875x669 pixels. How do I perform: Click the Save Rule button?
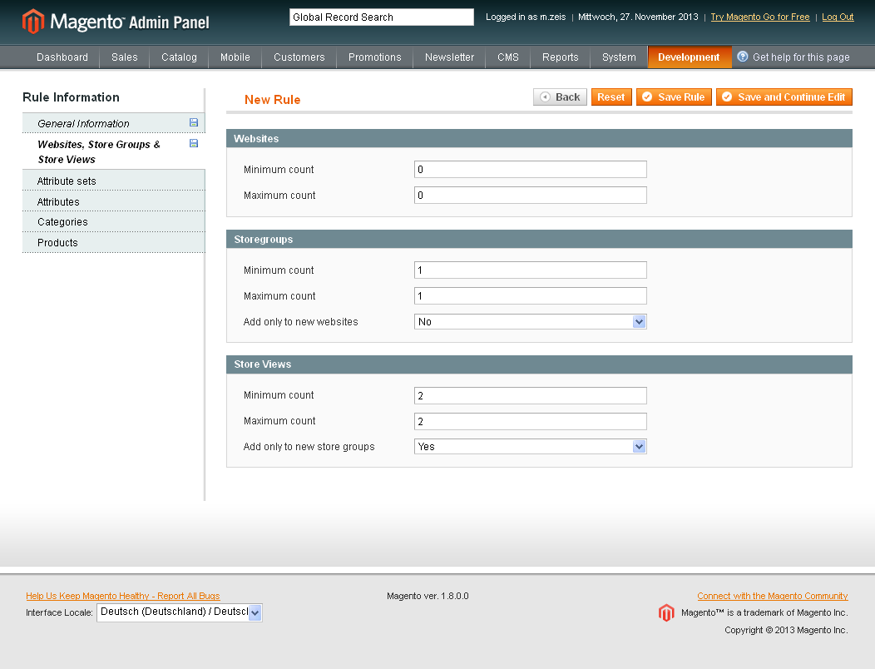[674, 97]
